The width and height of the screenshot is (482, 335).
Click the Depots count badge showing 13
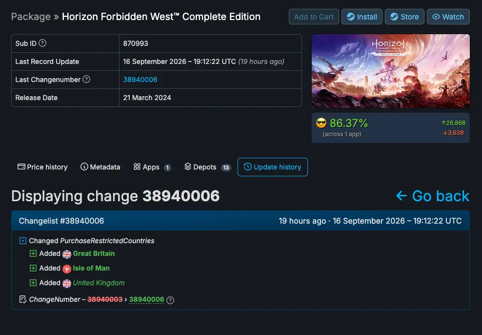tap(226, 167)
